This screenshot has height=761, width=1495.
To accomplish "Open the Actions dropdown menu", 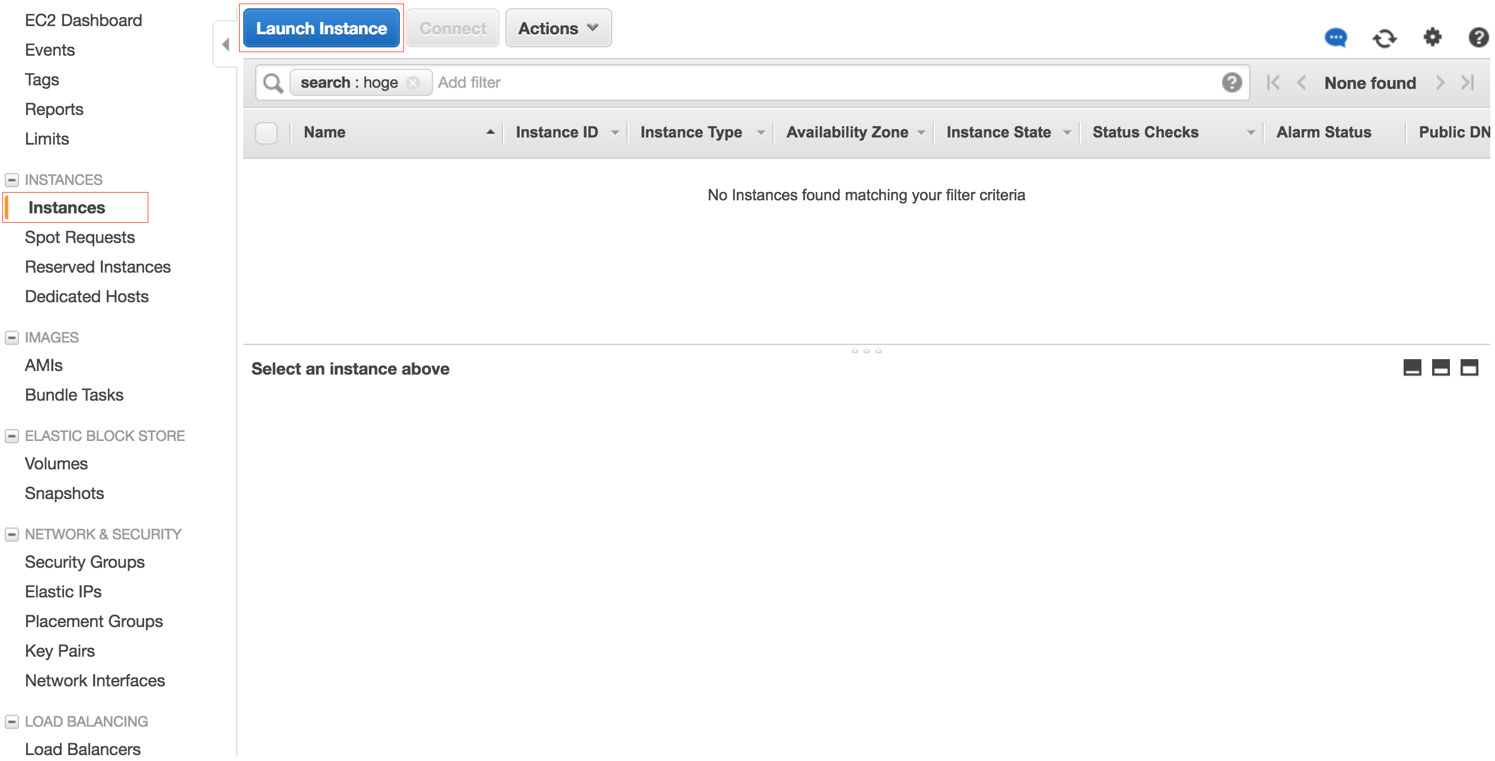I will point(560,28).
